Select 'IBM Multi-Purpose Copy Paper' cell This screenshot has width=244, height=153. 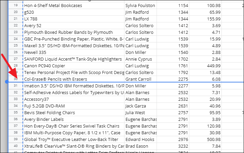74,133
